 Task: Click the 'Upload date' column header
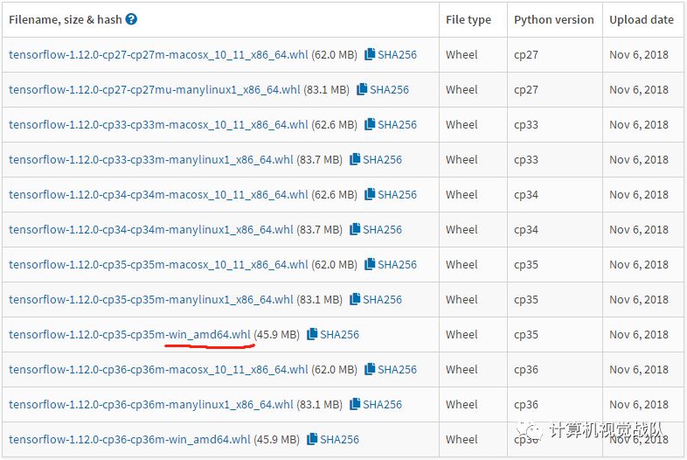[642, 20]
